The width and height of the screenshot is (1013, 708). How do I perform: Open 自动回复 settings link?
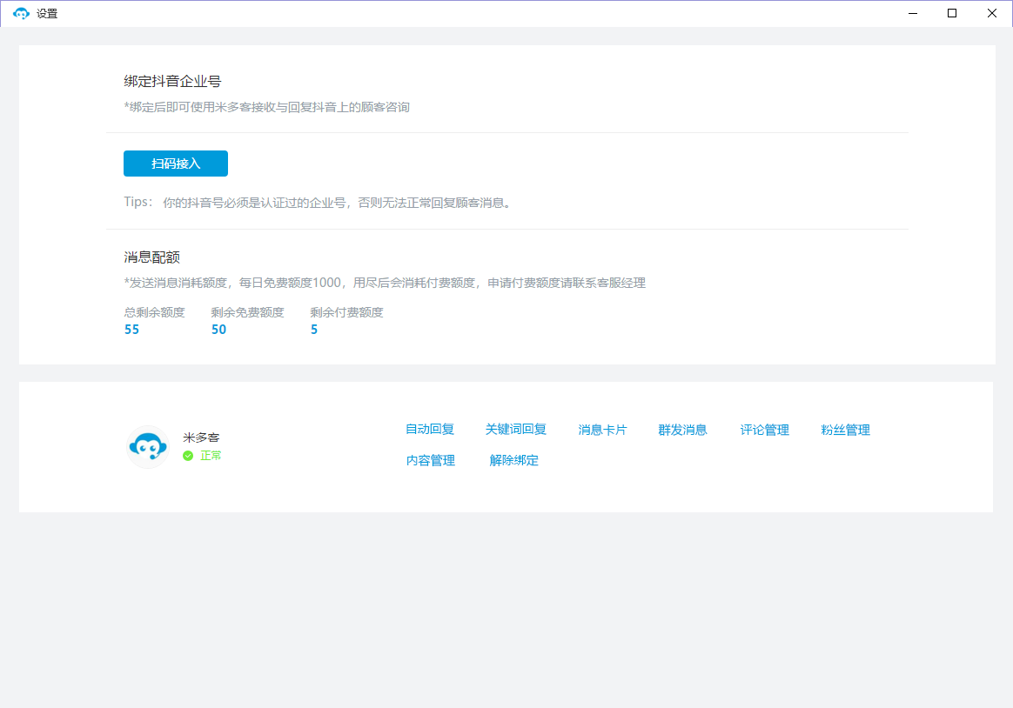[430, 429]
